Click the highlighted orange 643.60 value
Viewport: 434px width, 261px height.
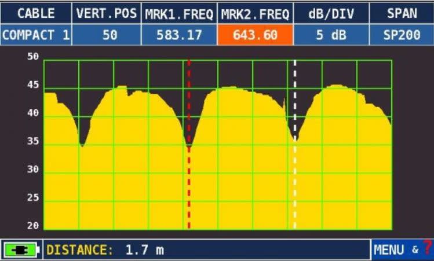tap(255, 35)
